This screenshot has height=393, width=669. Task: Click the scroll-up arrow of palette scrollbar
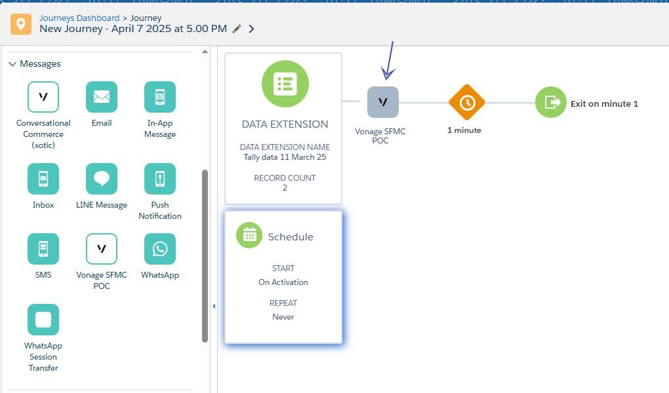[x=205, y=52]
